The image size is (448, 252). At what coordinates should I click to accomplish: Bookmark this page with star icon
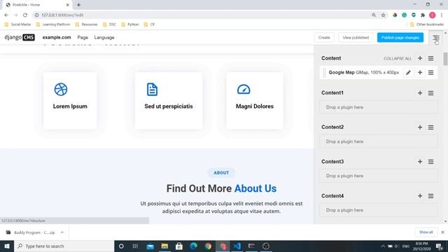point(383,15)
